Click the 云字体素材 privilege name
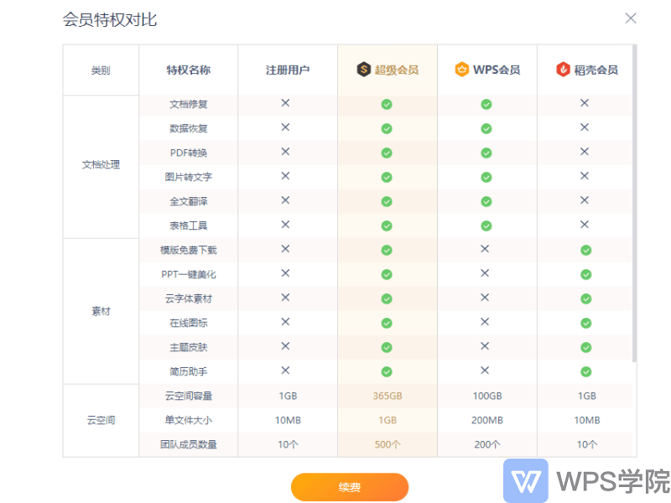671x503 pixels. click(188, 299)
